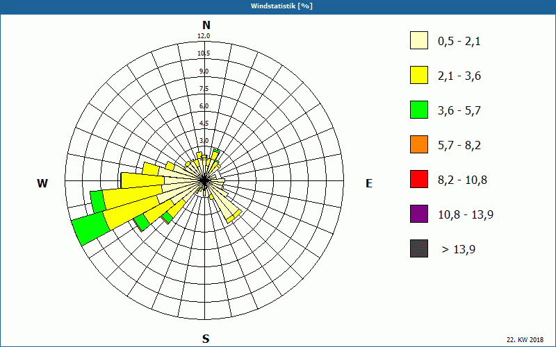Viewport: 556px width, 347px height.
Task: Click the '8,2 - 10,8' legend text
Action: point(463,180)
